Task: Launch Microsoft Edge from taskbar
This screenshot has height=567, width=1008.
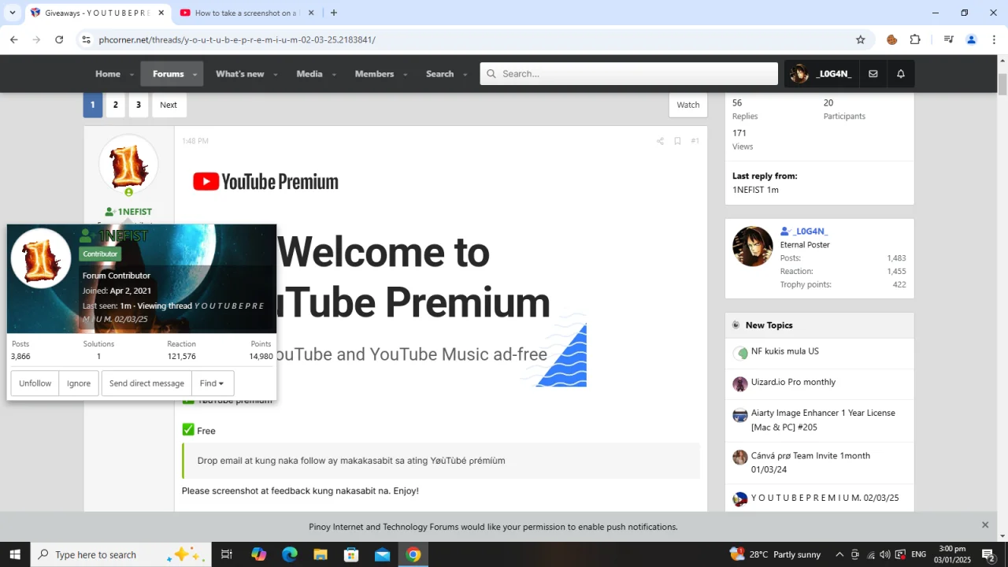Action: (x=289, y=554)
